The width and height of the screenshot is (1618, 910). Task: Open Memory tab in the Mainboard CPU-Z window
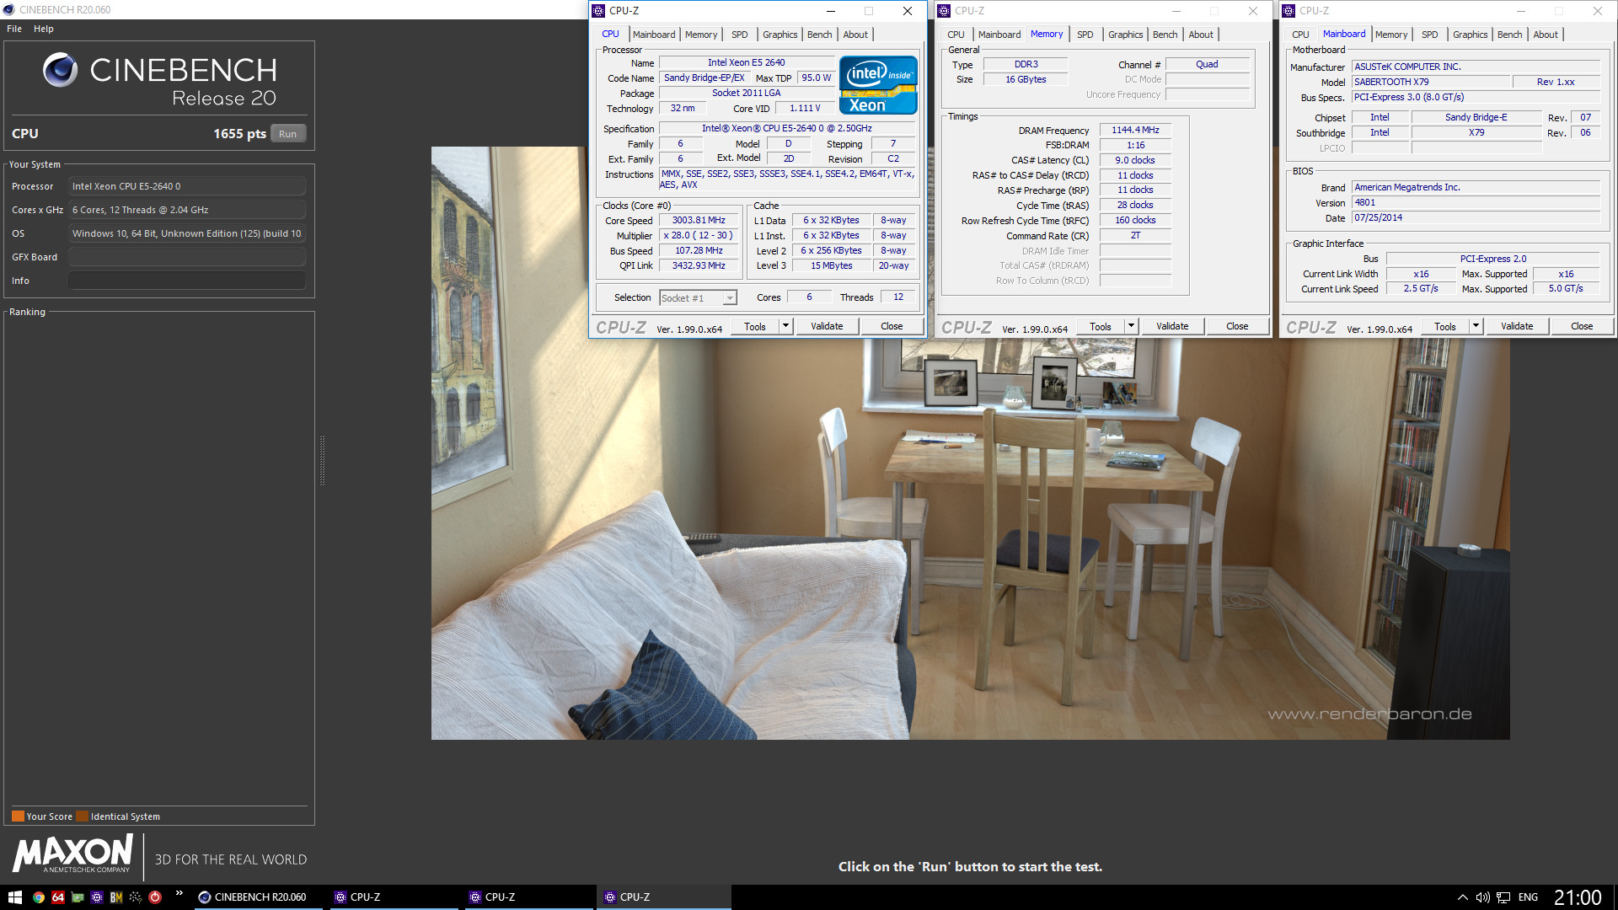[1391, 35]
